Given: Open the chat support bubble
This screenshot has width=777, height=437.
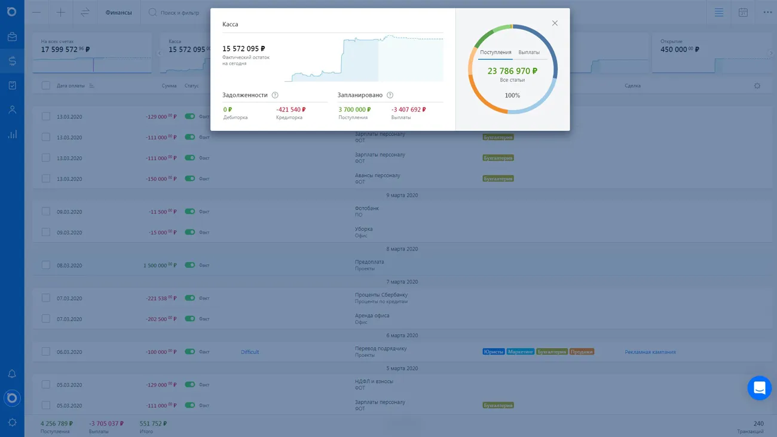Looking at the screenshot, I should point(759,388).
